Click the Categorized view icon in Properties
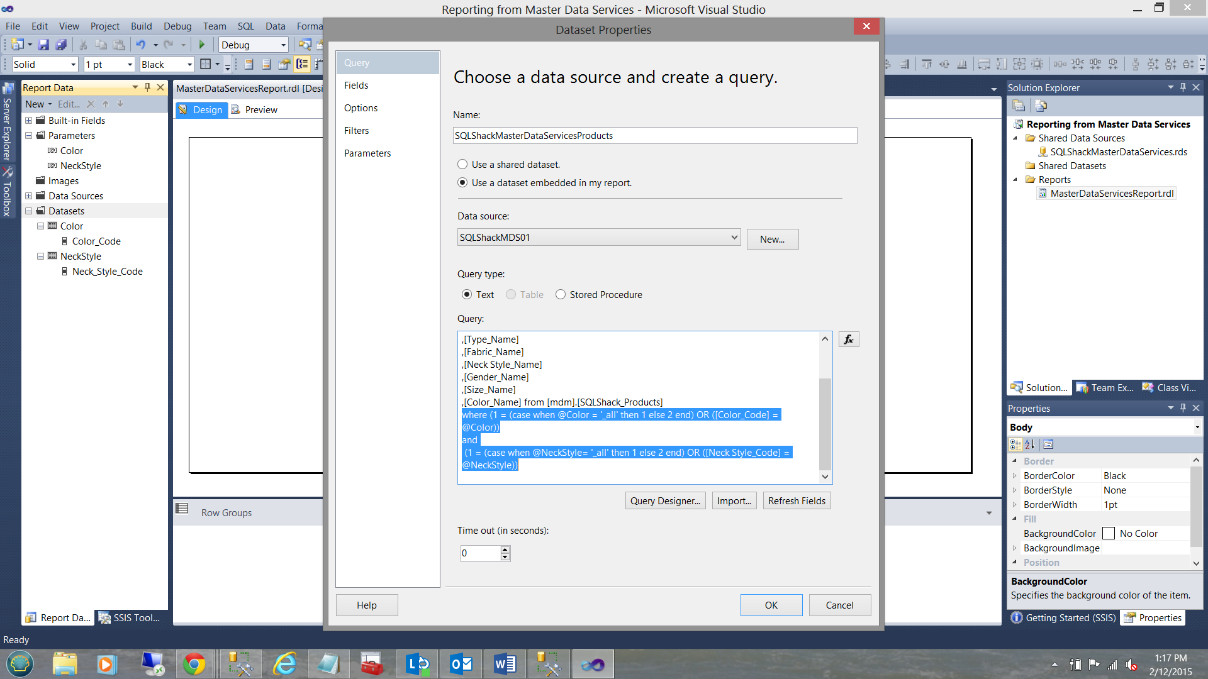1208x679 pixels. [1015, 444]
